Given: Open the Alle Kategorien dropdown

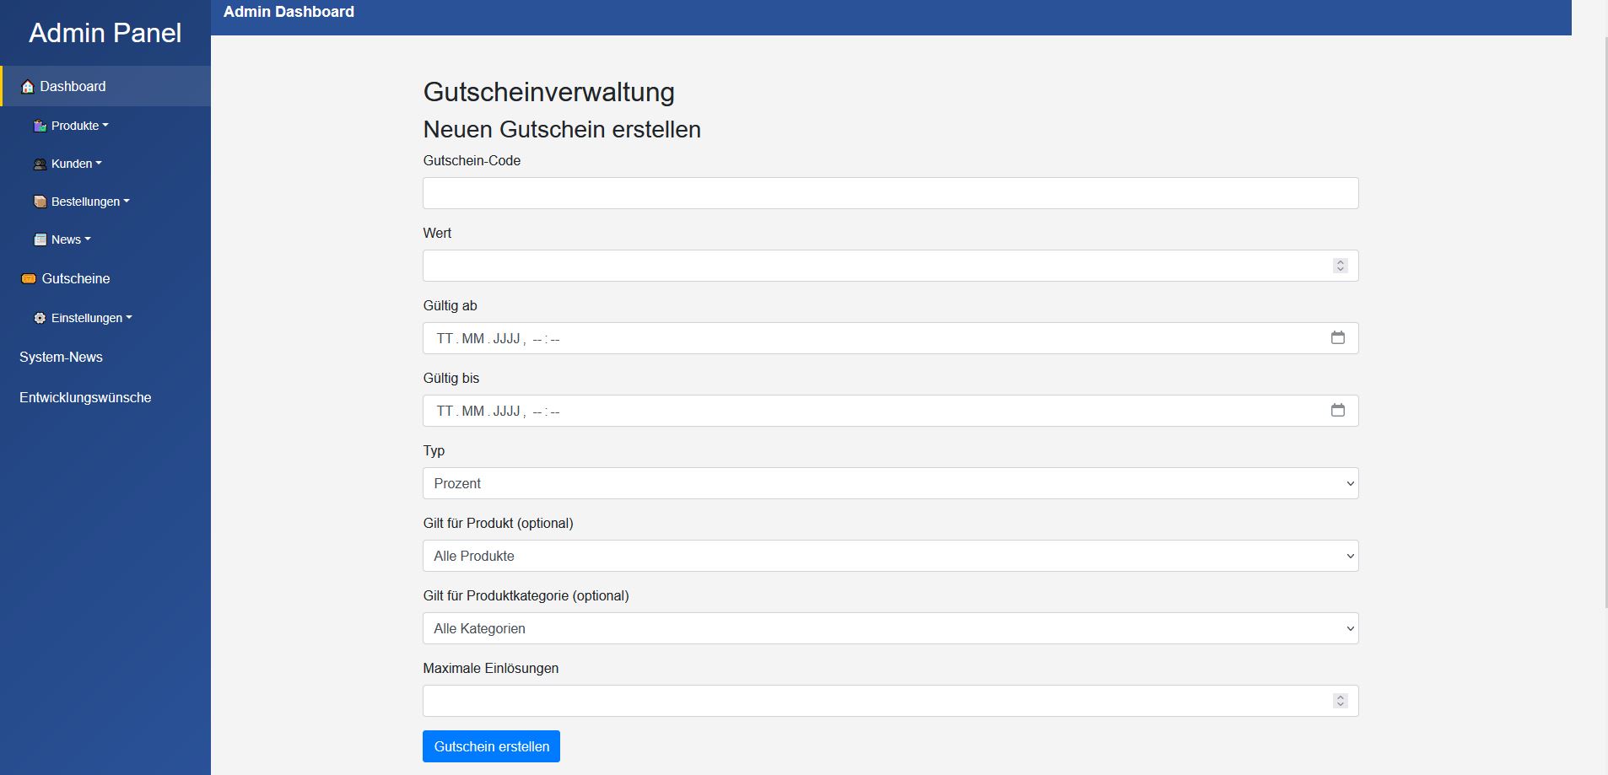Looking at the screenshot, I should tap(890, 628).
